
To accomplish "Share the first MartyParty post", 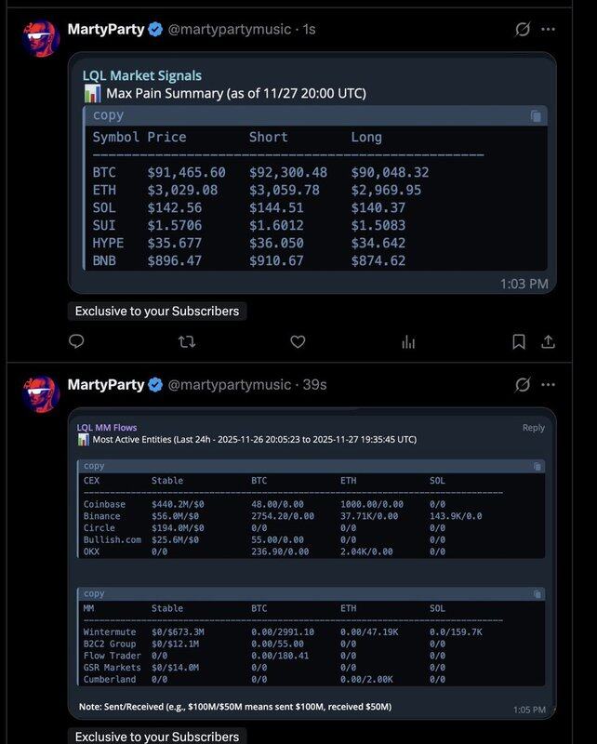I will coord(549,342).
